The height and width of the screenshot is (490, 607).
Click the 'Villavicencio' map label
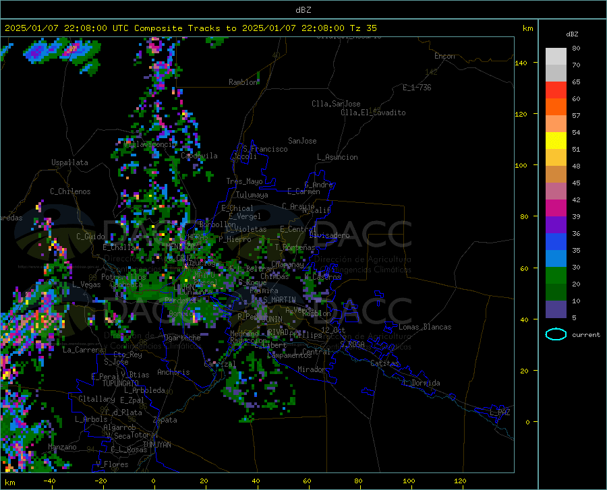[150, 144]
